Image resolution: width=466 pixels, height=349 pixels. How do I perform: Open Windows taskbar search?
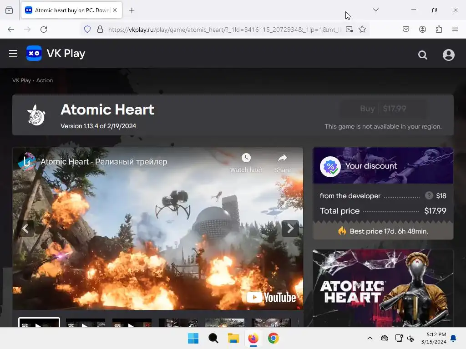pyautogui.click(x=213, y=338)
